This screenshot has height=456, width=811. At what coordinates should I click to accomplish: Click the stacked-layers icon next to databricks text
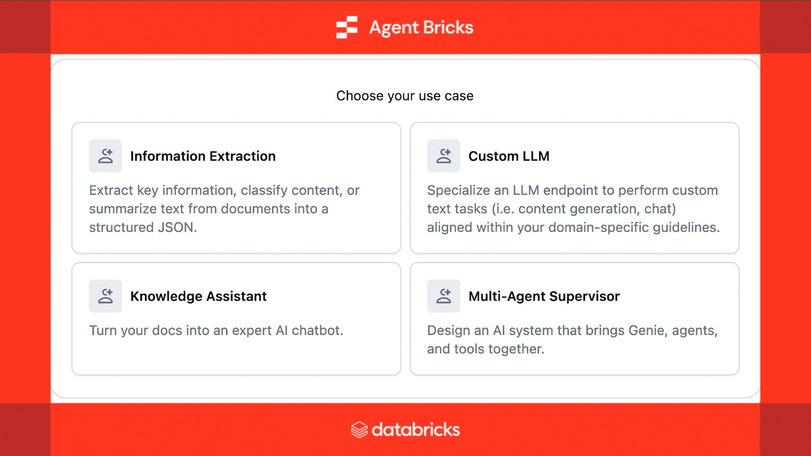coord(360,429)
